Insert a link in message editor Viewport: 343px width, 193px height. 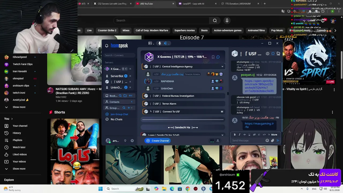254,135
